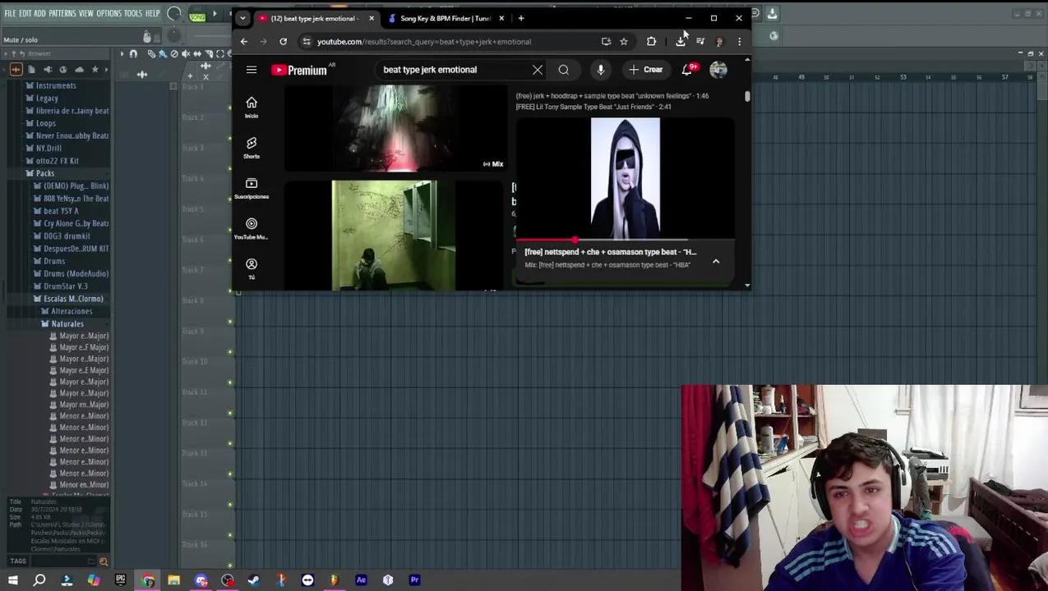Select the playlist mute tool
The width and height of the screenshot is (1048, 591).
[186, 54]
